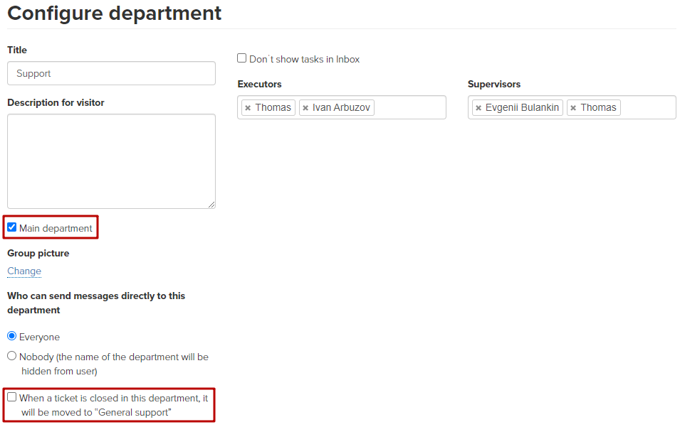The height and width of the screenshot is (427, 680).
Task: Remove Evgenii Bulankin from Supervisors
Action: pyautogui.click(x=478, y=108)
